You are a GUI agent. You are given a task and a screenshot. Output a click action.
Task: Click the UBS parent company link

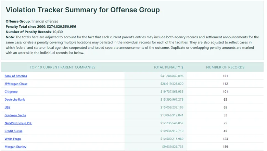[x=7, y=107]
